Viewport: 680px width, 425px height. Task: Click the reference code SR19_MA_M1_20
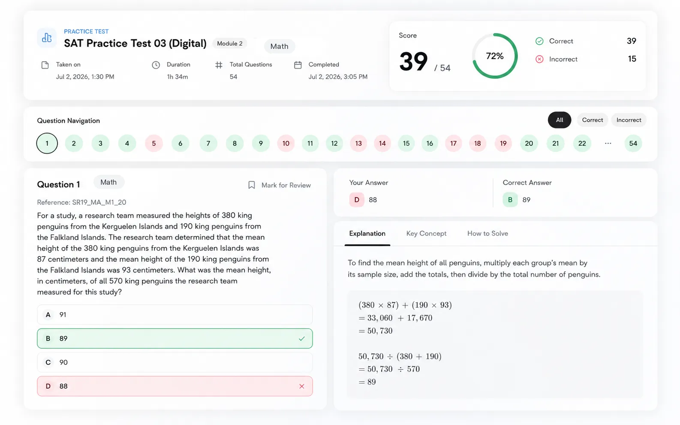99,202
